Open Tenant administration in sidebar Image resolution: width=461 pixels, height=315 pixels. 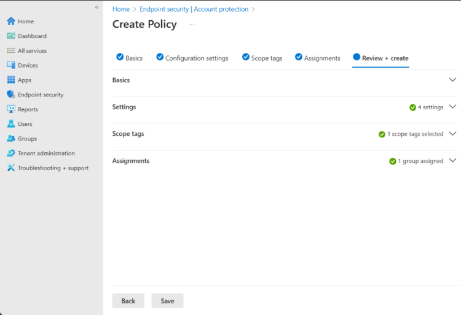(x=46, y=154)
